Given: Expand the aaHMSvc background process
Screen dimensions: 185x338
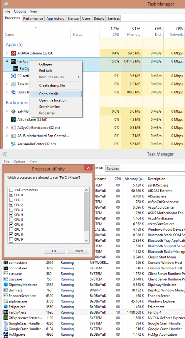Looking at the screenshot, I should (7, 112).
